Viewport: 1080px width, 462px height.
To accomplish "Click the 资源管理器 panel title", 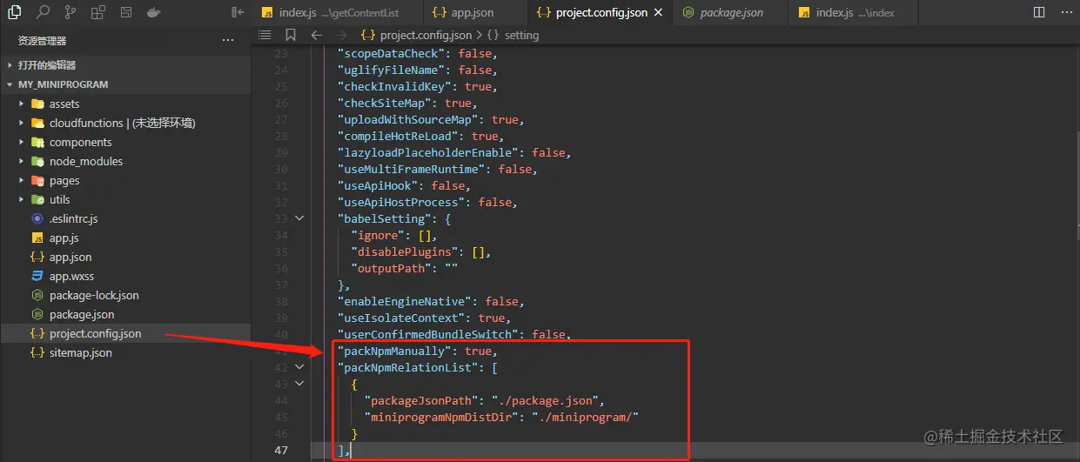I will [x=42, y=41].
